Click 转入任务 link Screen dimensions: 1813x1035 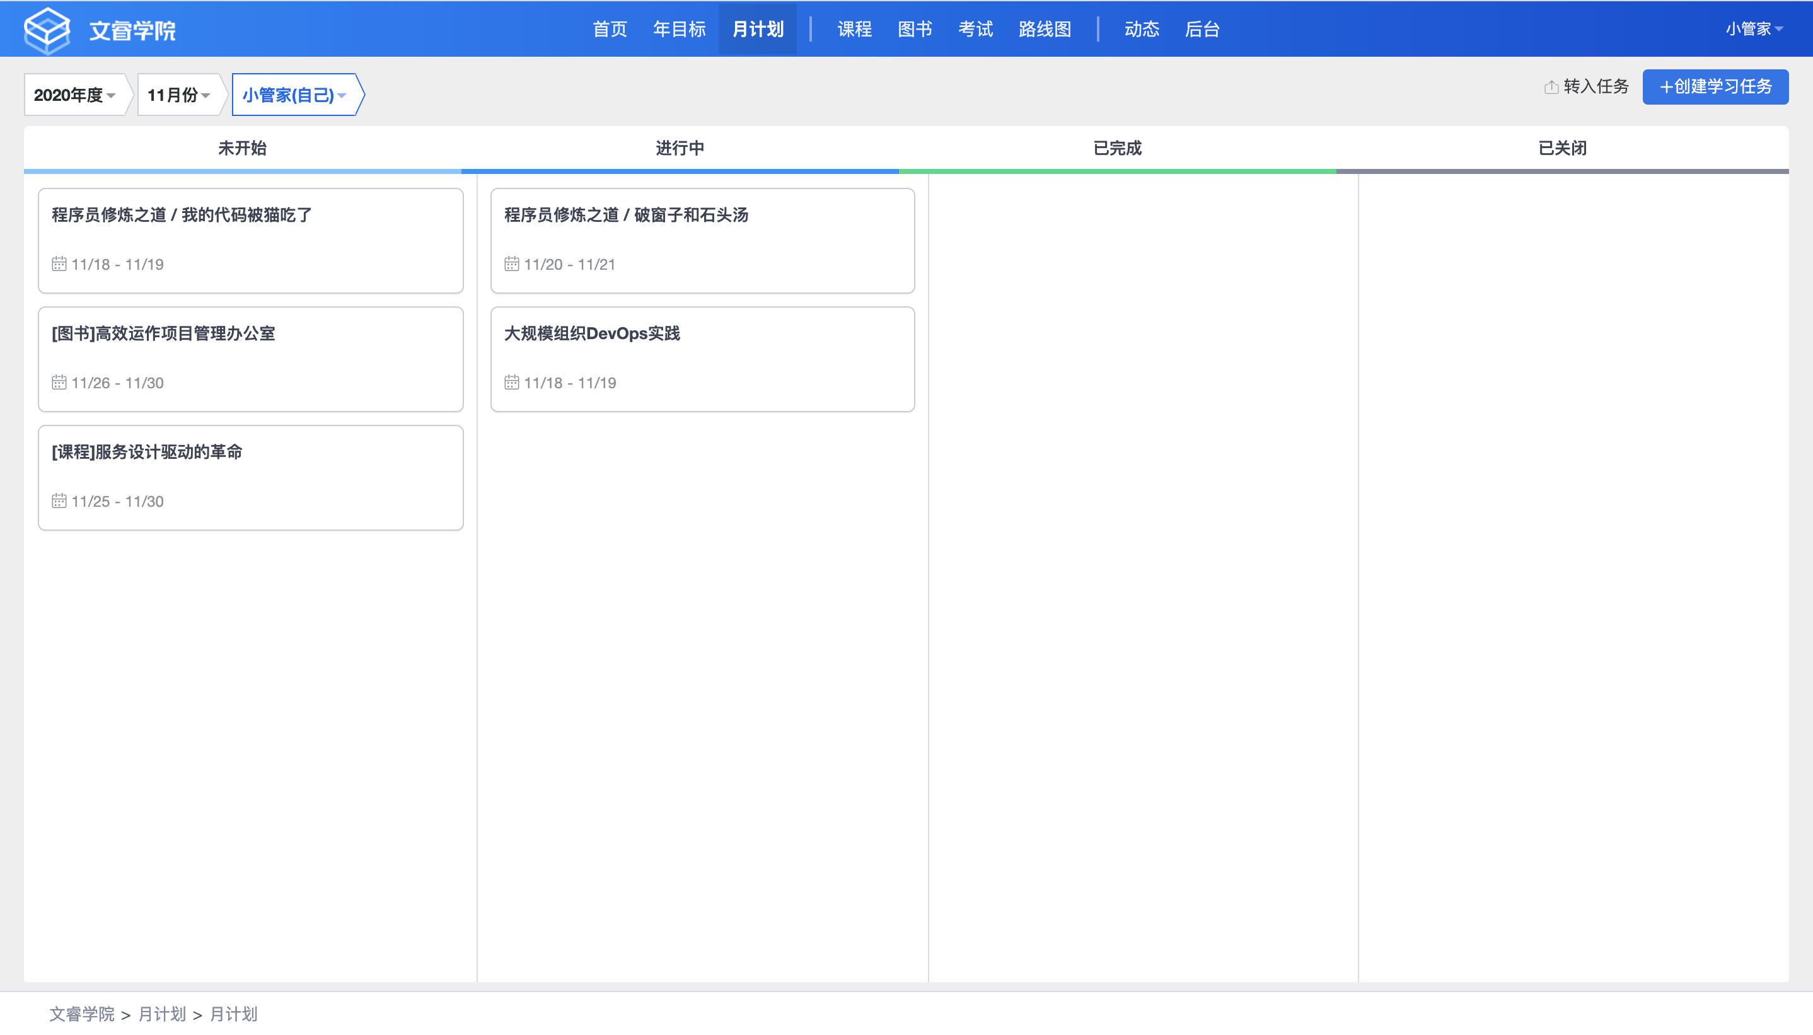coord(1596,87)
